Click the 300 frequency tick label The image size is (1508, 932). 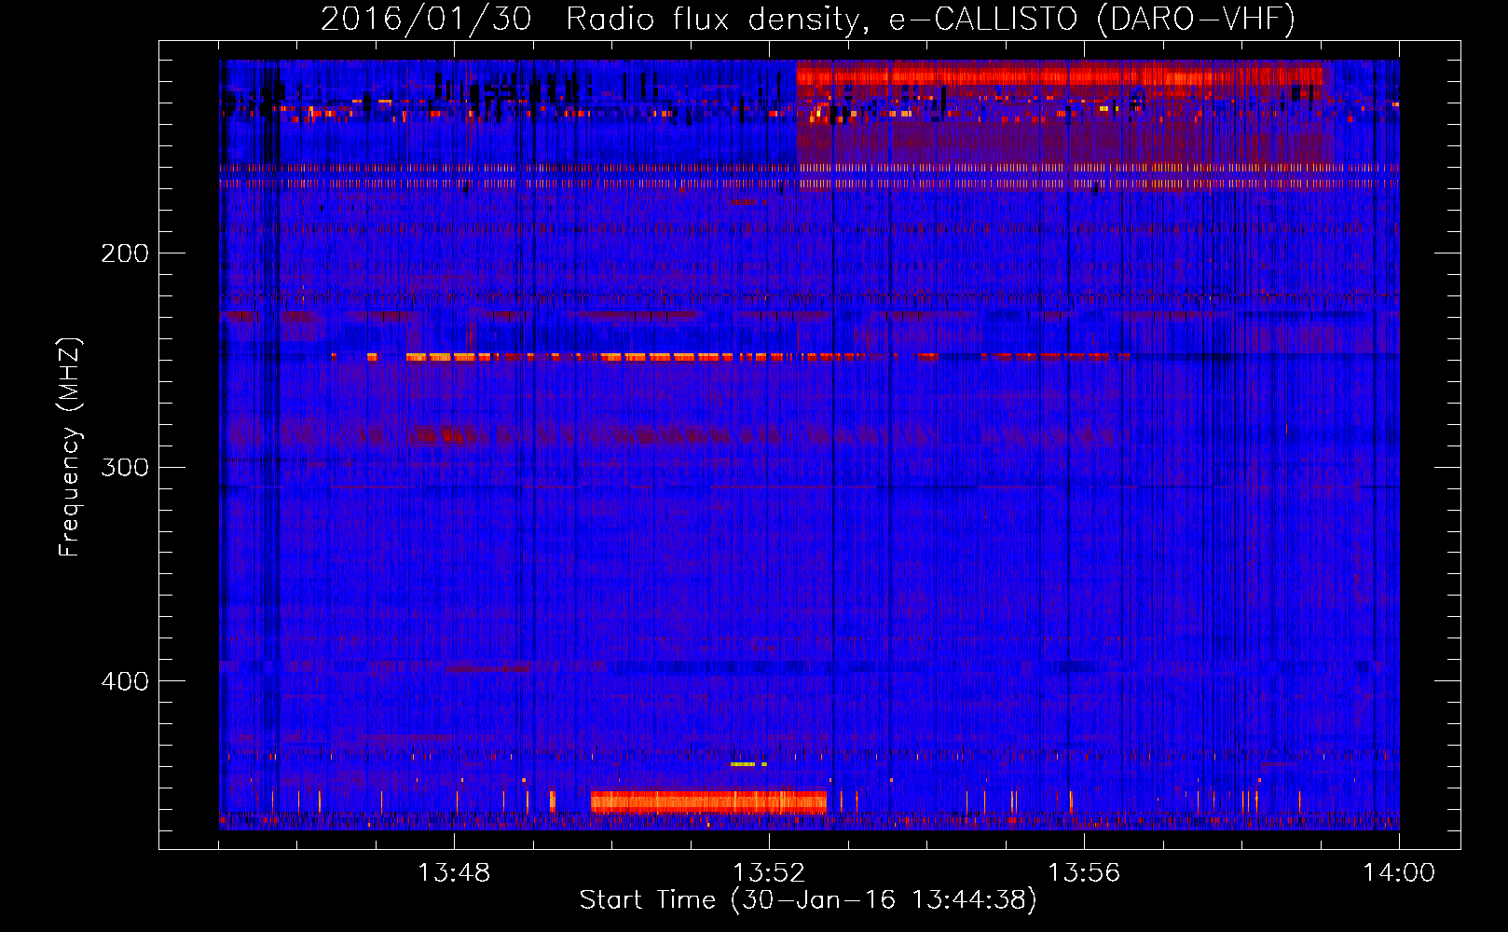tap(125, 467)
